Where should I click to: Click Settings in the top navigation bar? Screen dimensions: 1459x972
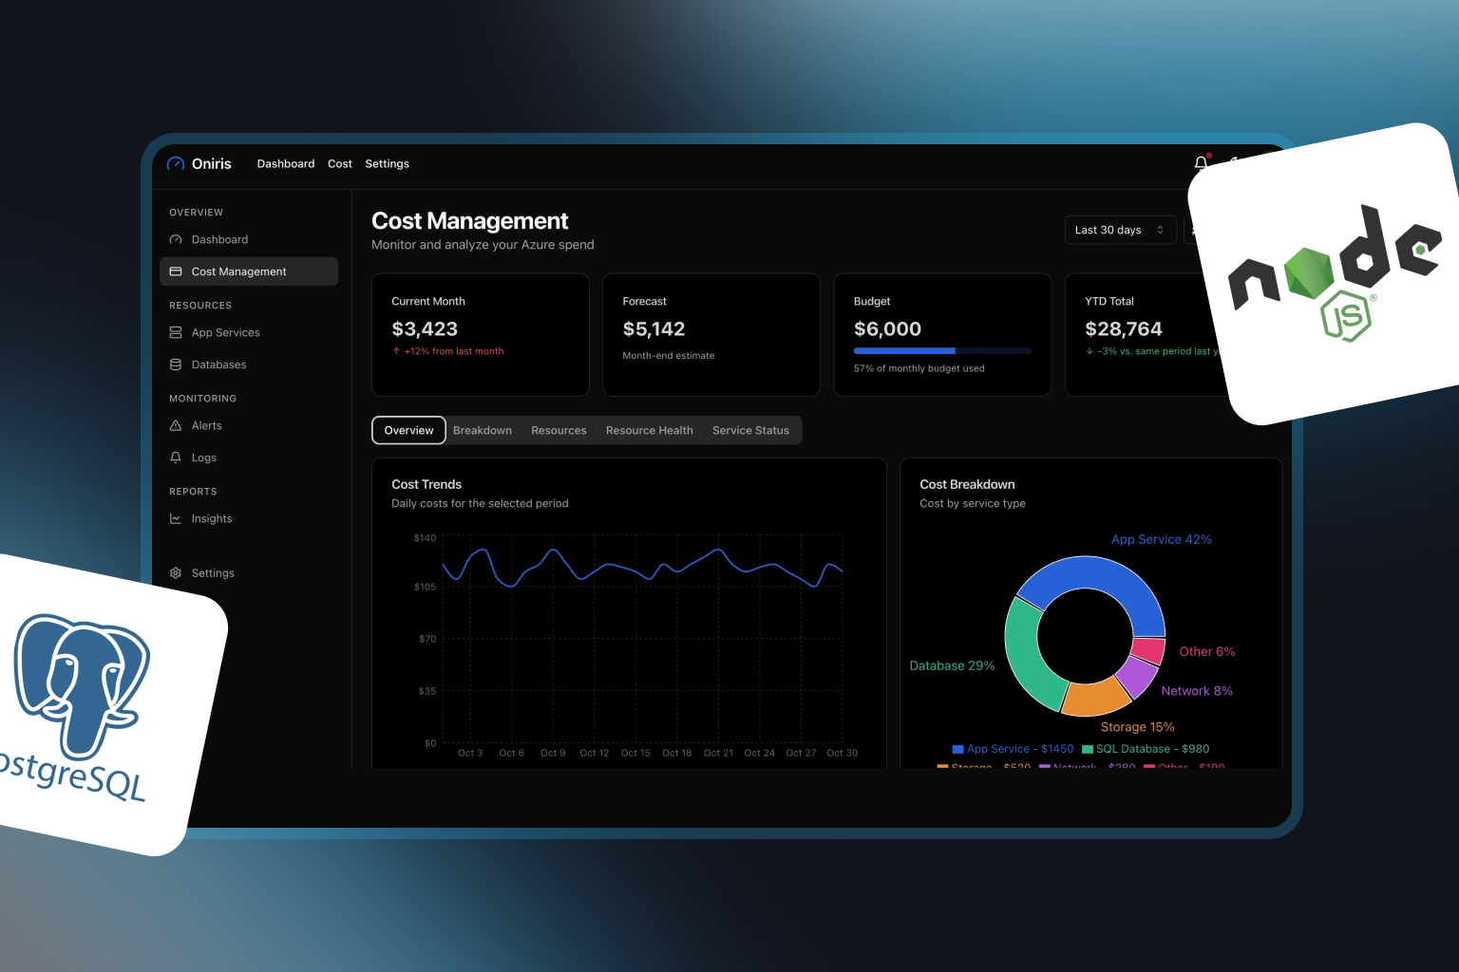(x=388, y=164)
